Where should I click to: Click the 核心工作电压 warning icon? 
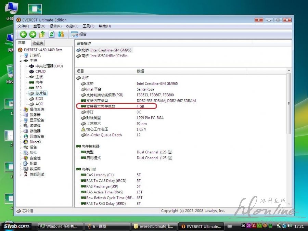(83, 129)
